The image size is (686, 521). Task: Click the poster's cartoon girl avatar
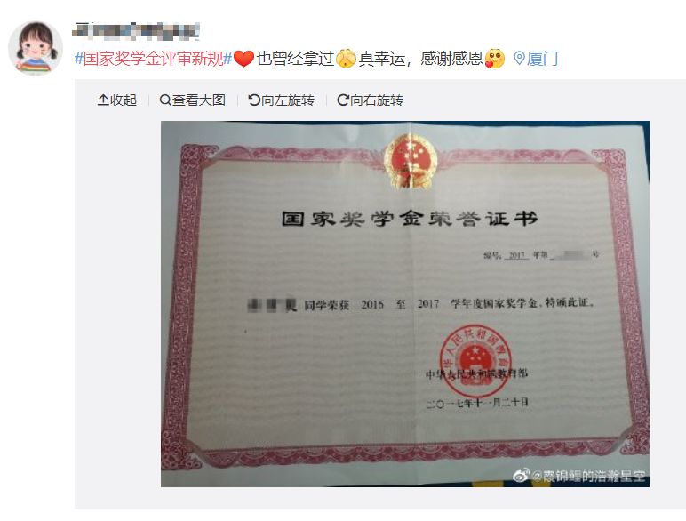pos(35,49)
